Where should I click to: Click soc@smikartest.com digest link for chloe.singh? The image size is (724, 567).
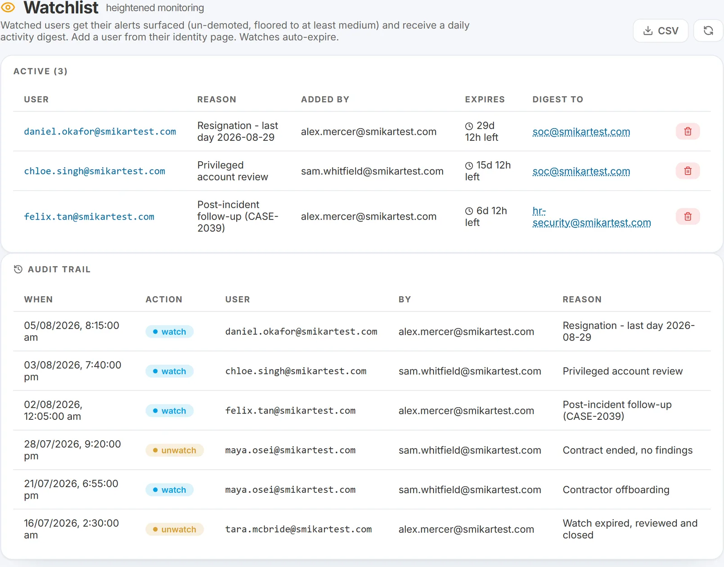tap(581, 171)
